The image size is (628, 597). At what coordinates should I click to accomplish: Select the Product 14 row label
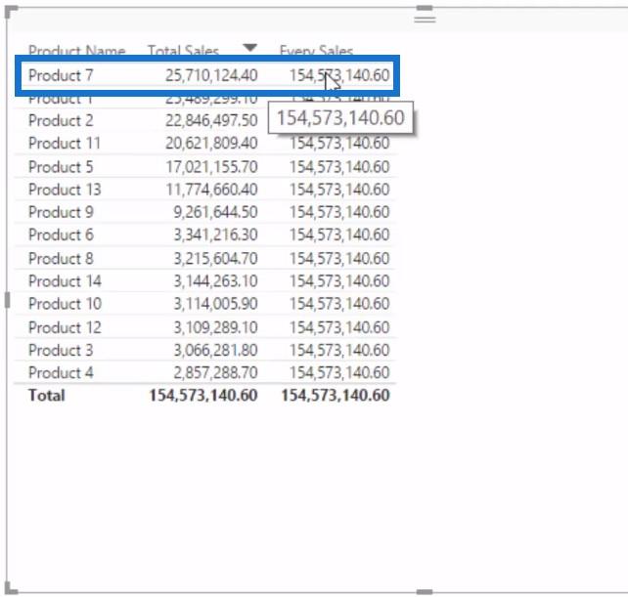(65, 281)
